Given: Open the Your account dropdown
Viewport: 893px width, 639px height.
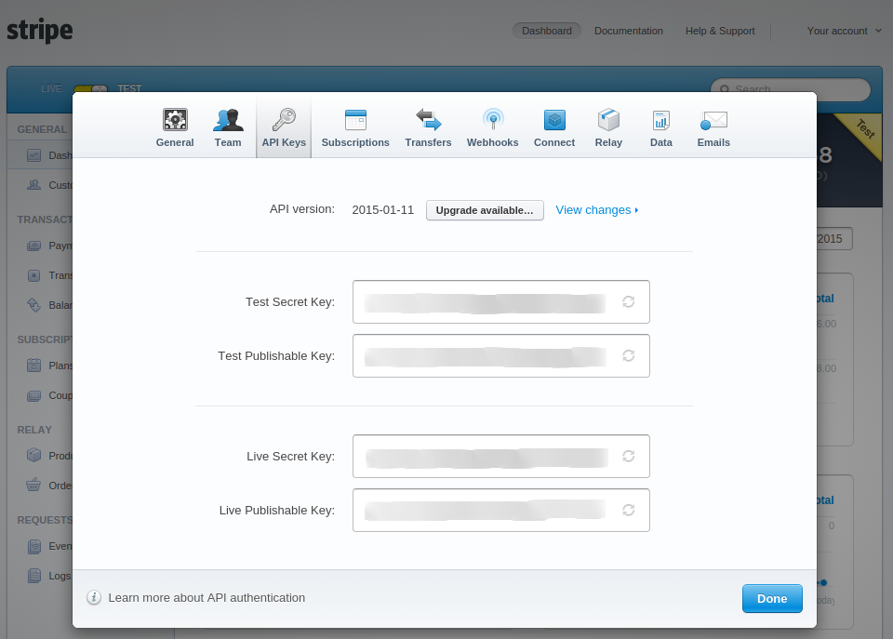Looking at the screenshot, I should click(x=844, y=31).
